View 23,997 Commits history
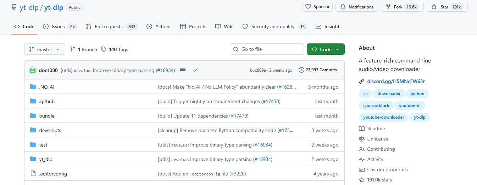 pos(318,70)
